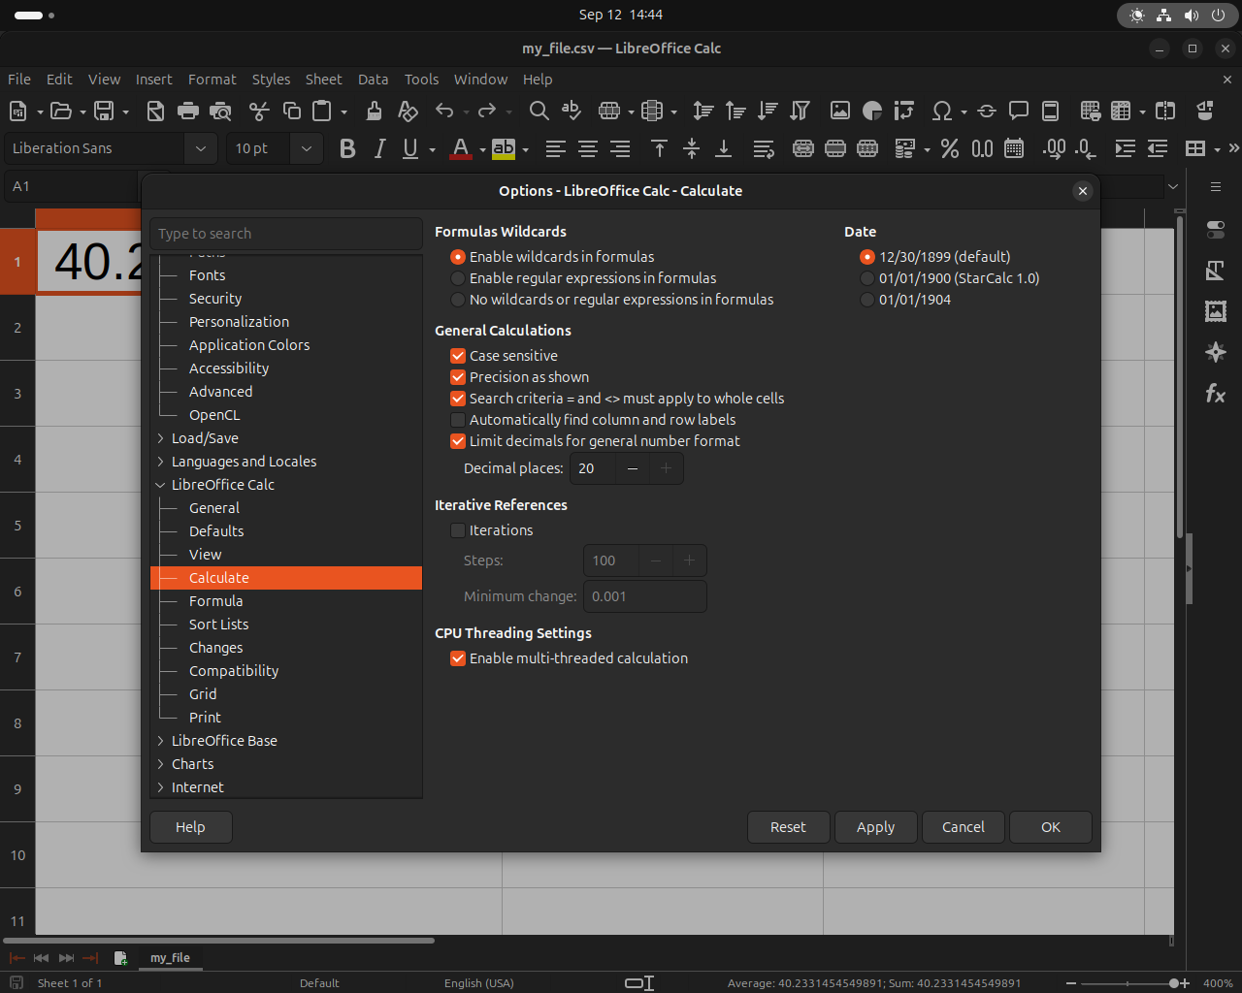Click the Type to search field
This screenshot has width=1242, height=993.
(286, 234)
